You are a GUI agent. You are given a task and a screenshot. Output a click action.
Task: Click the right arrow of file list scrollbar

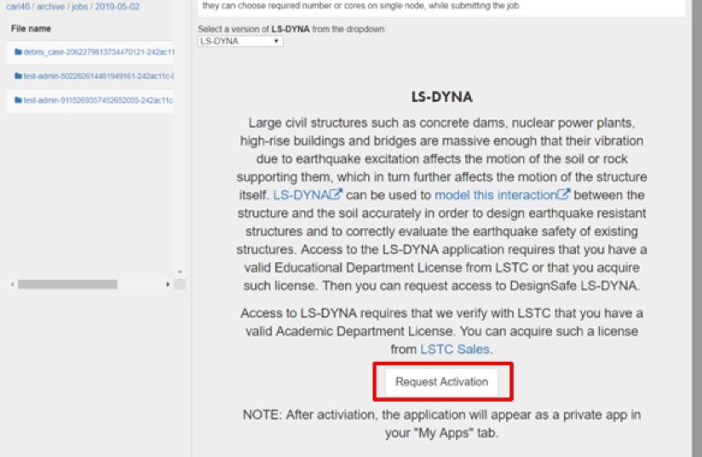click(168, 284)
